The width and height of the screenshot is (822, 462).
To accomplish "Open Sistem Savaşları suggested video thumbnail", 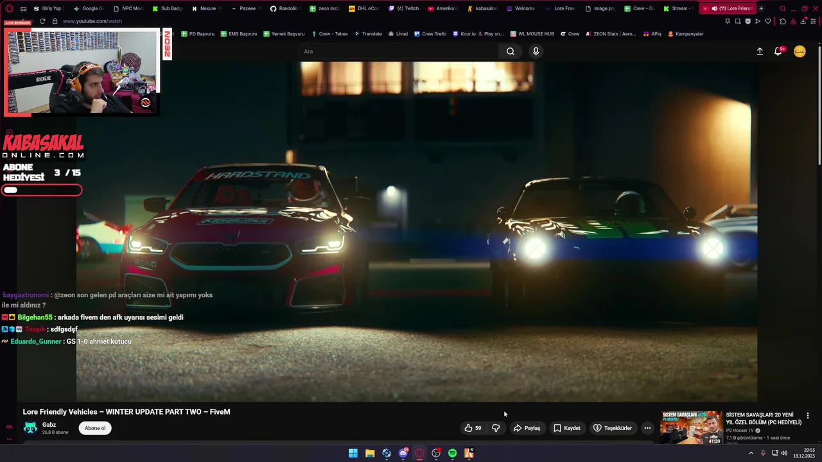I will [692, 427].
